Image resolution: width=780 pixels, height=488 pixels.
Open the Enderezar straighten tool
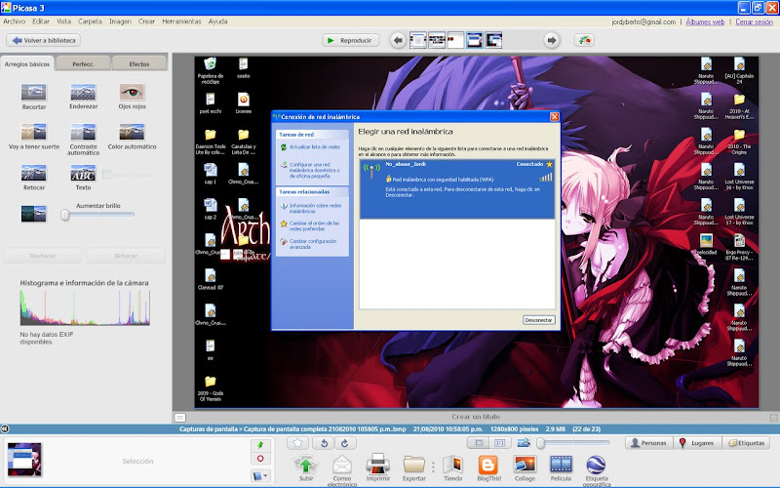click(x=83, y=93)
